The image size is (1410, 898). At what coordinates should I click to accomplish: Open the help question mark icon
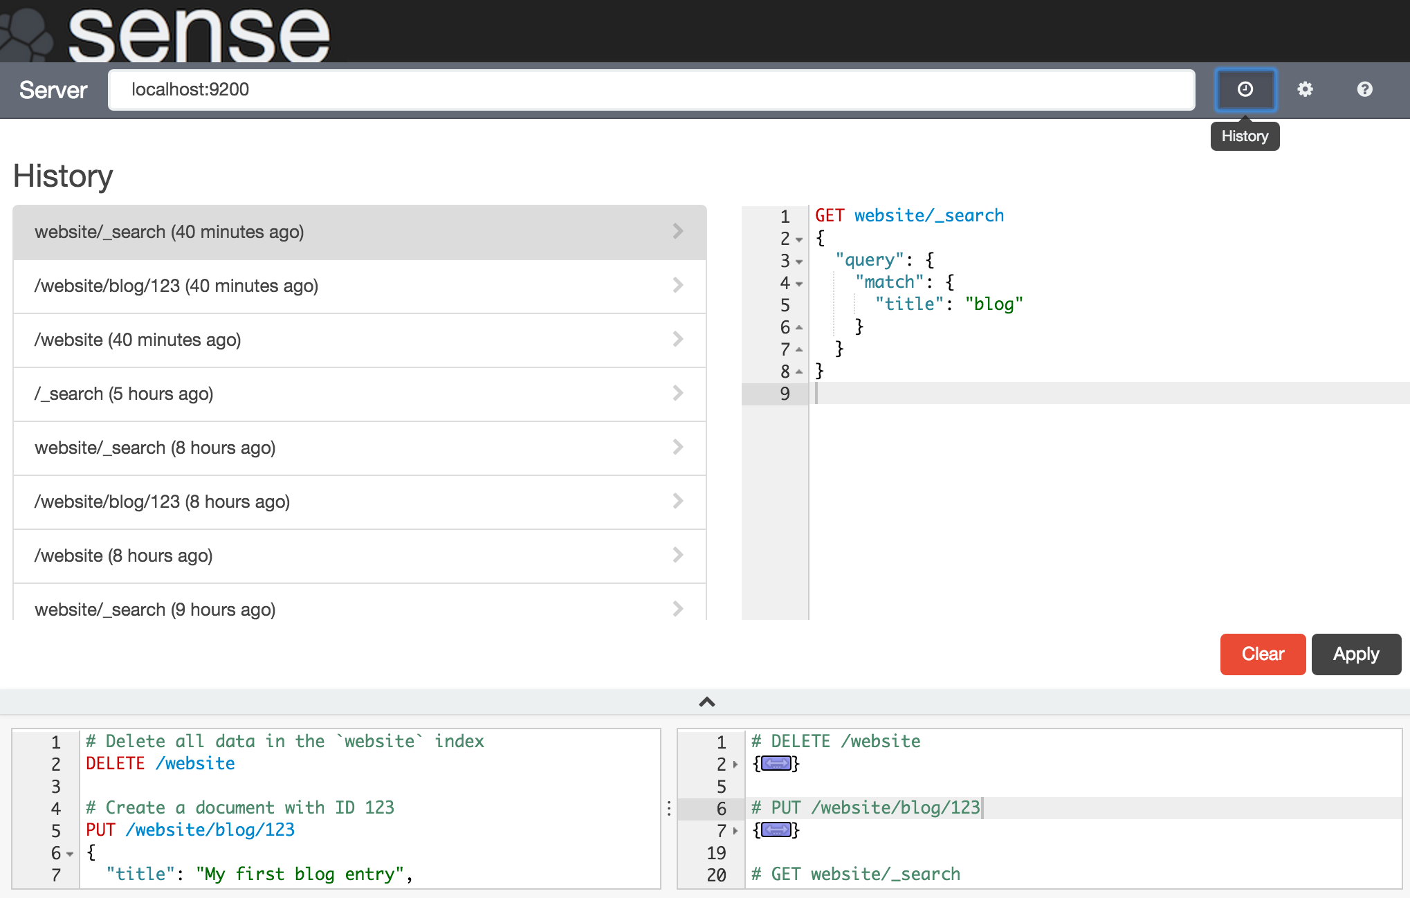tap(1364, 89)
